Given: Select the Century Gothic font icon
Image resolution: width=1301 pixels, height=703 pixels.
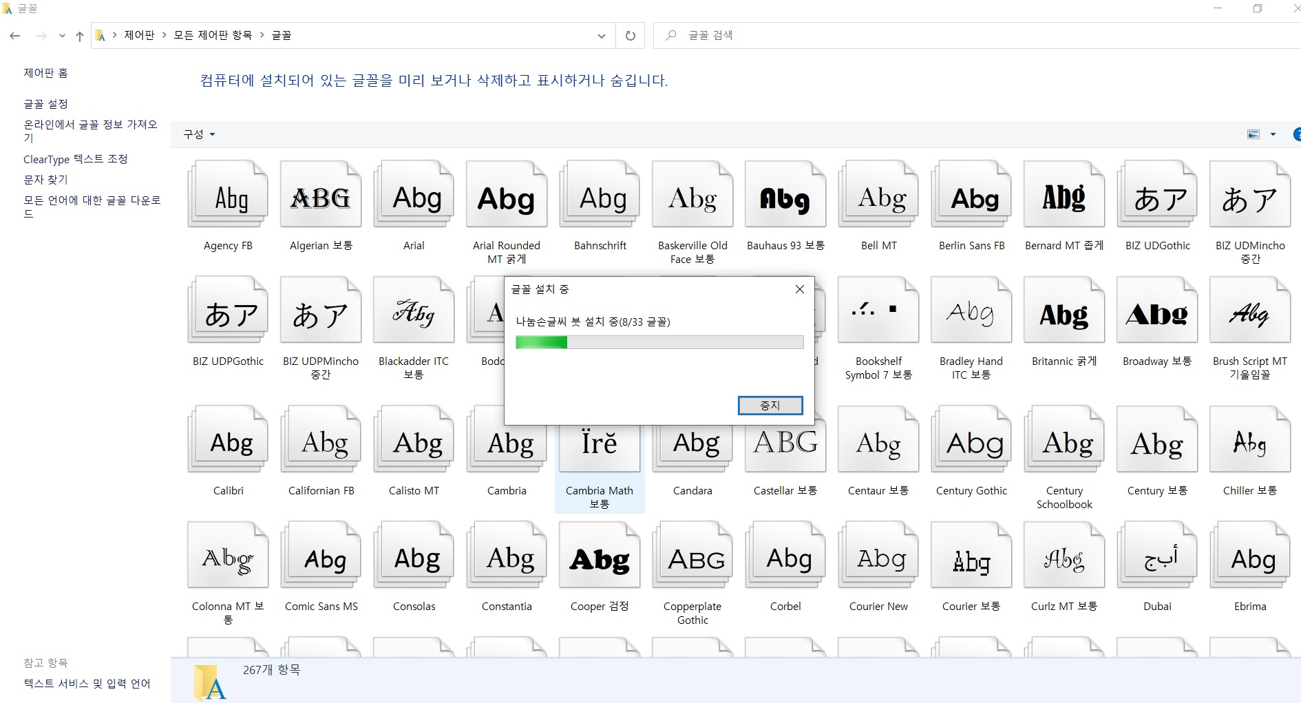Looking at the screenshot, I should [x=971, y=439].
